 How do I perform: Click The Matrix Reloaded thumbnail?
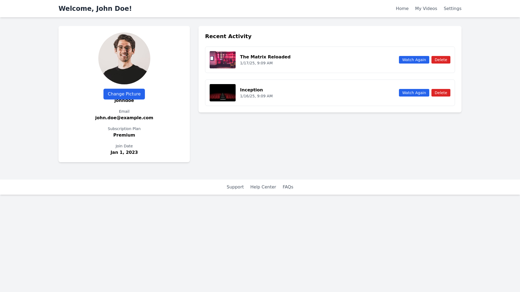222,60
